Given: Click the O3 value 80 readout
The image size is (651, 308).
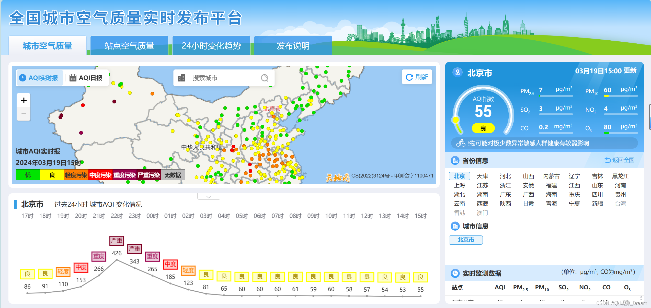Looking at the screenshot, I should point(608,127).
